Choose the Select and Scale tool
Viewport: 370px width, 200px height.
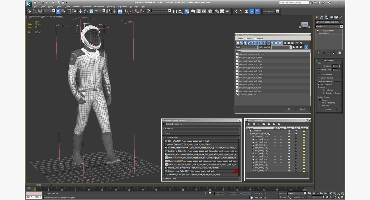point(91,11)
